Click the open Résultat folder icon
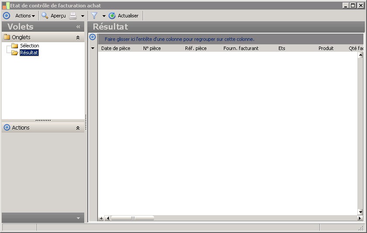Viewport: 367px width, 233px height. 15,53
